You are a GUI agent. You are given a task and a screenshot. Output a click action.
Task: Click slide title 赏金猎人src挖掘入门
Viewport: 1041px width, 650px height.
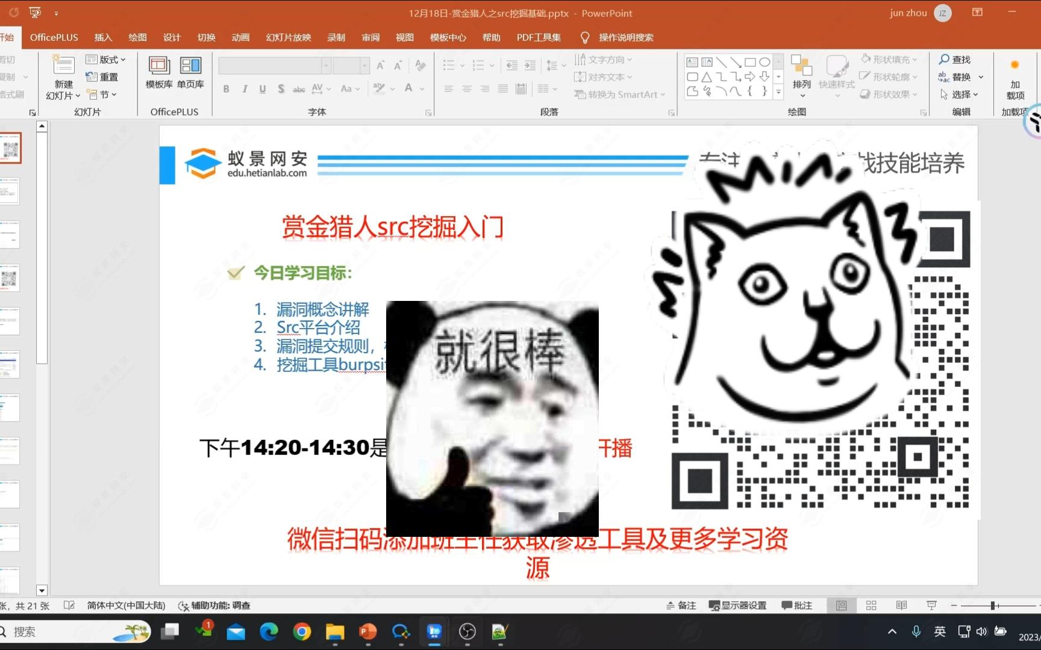coord(393,227)
